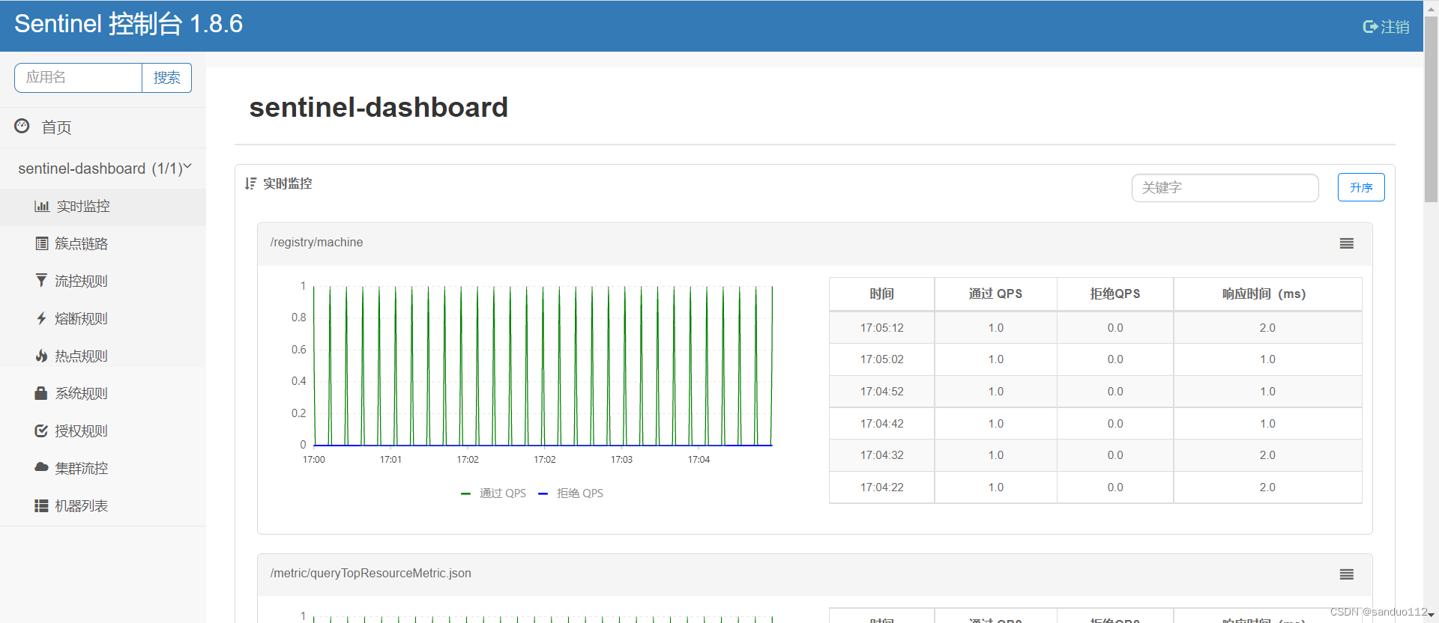Click the 响应时间 (ms) column header
The image size is (1439, 623).
tap(1267, 294)
